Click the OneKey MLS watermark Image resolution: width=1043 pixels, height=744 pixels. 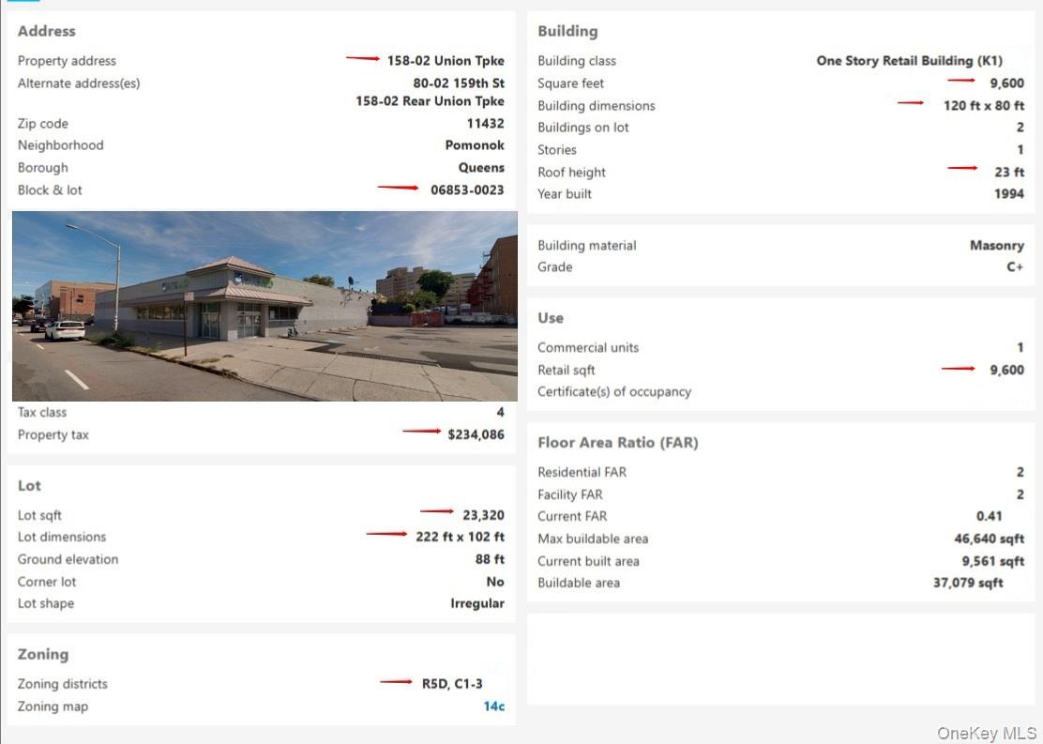[x=987, y=733]
